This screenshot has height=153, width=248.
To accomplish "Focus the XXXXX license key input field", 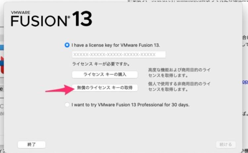I will [x=119, y=55].
